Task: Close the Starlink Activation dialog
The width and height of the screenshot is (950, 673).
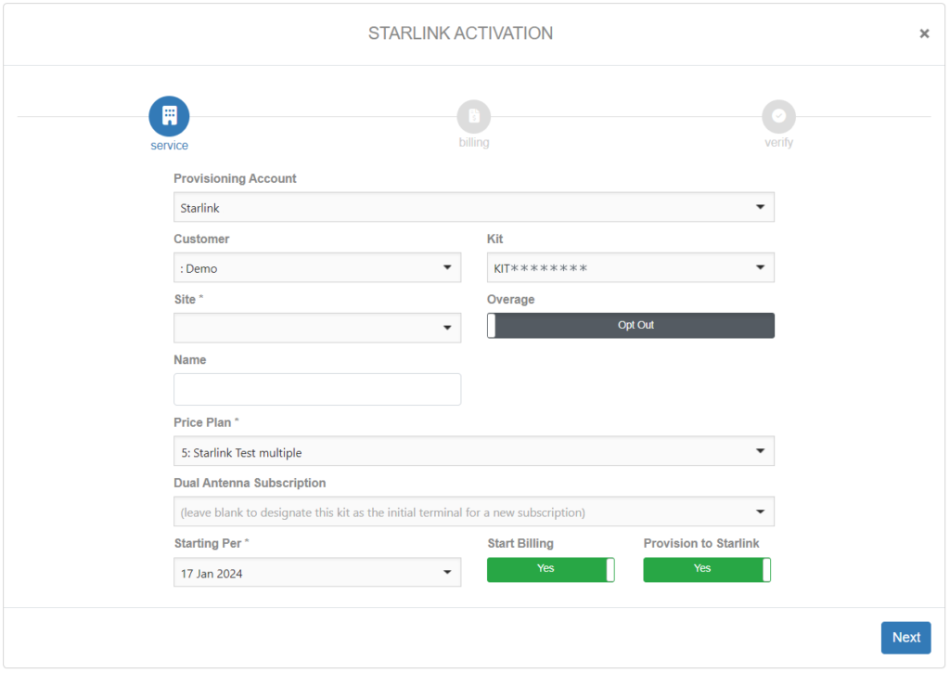Action: click(x=924, y=33)
